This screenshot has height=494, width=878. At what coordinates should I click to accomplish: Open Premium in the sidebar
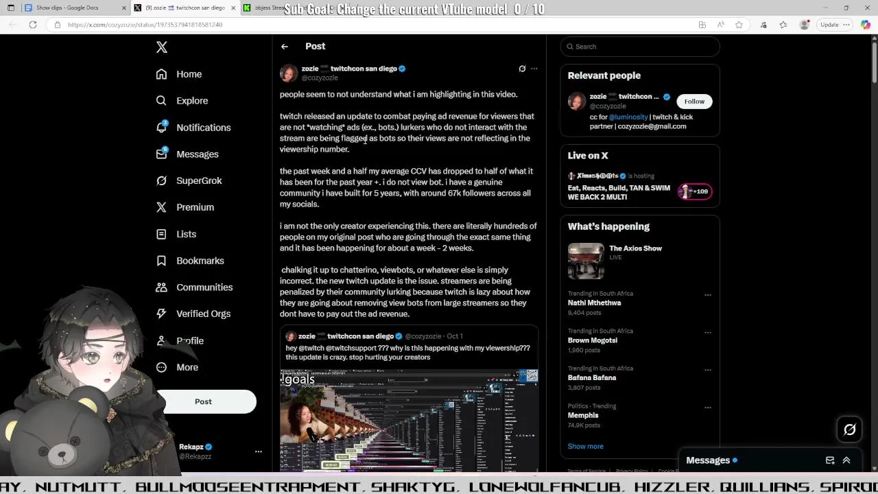(185, 207)
